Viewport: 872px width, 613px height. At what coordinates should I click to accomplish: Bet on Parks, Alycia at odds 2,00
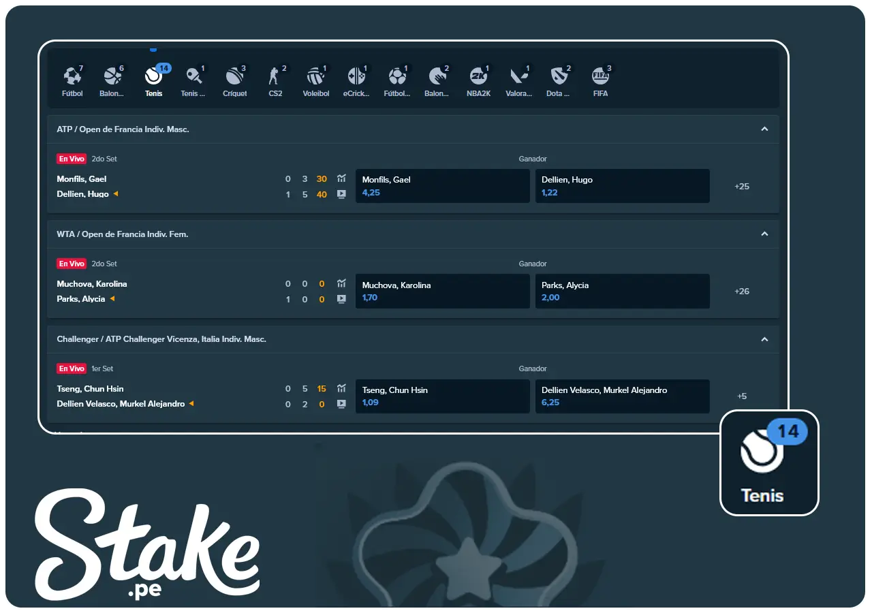coord(623,291)
